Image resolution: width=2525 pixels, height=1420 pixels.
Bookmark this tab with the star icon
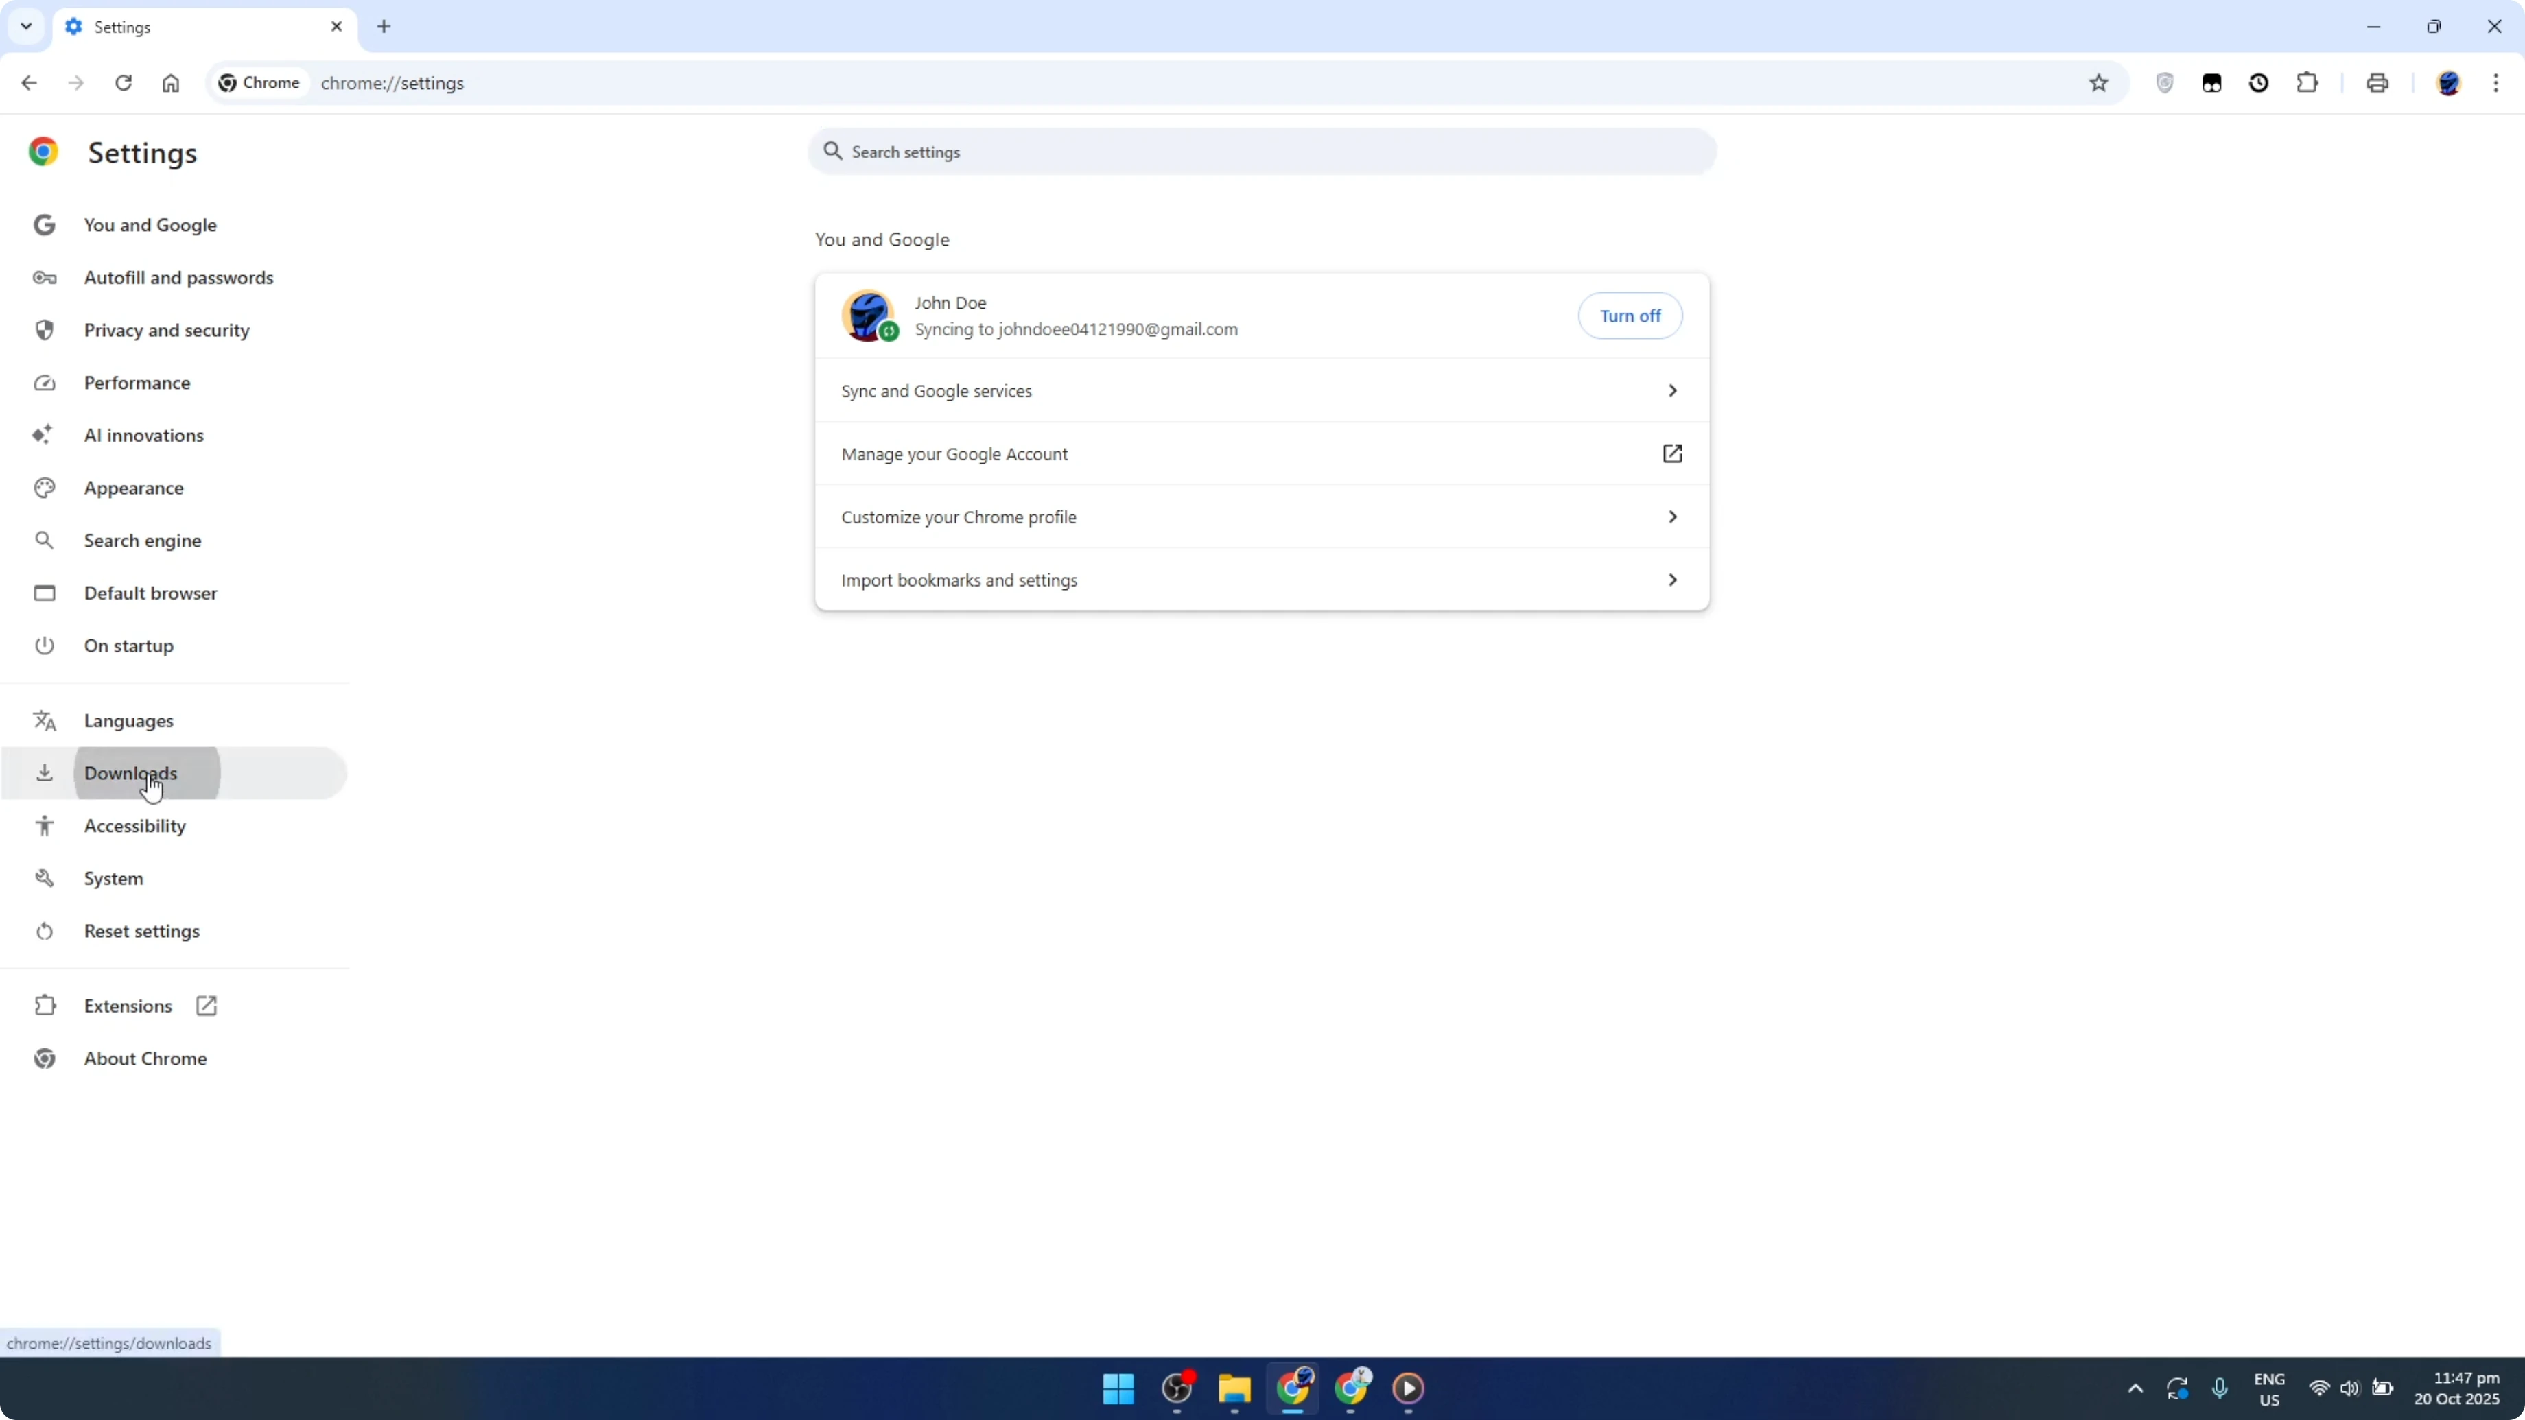[2098, 83]
